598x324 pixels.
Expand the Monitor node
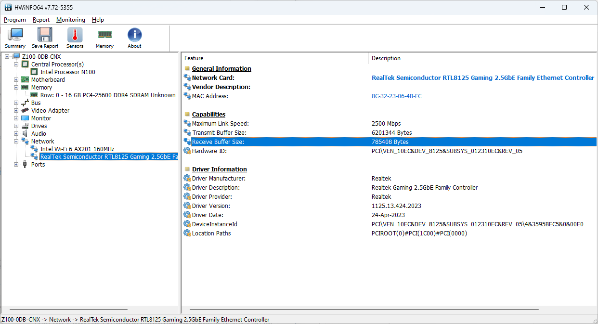pyautogui.click(x=16, y=118)
